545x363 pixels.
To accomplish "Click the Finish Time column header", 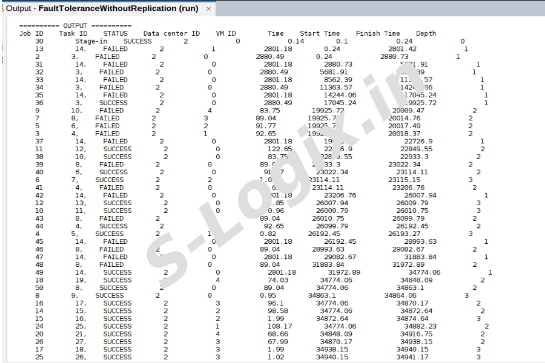I will (x=378, y=34).
